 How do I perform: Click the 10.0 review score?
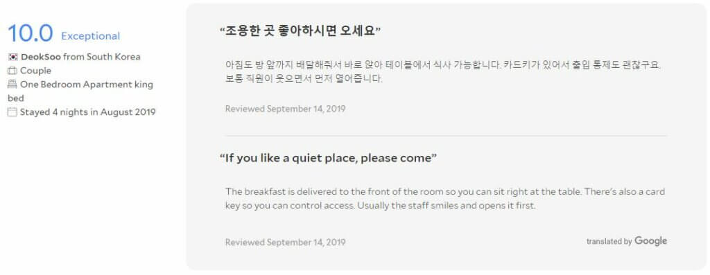[x=31, y=33]
